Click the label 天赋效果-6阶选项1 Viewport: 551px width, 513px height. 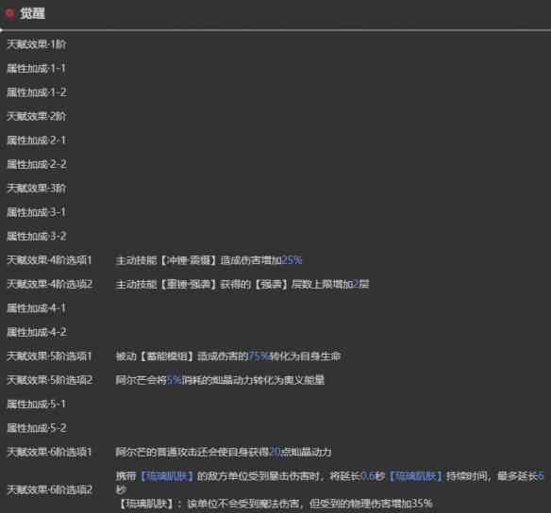point(50,452)
